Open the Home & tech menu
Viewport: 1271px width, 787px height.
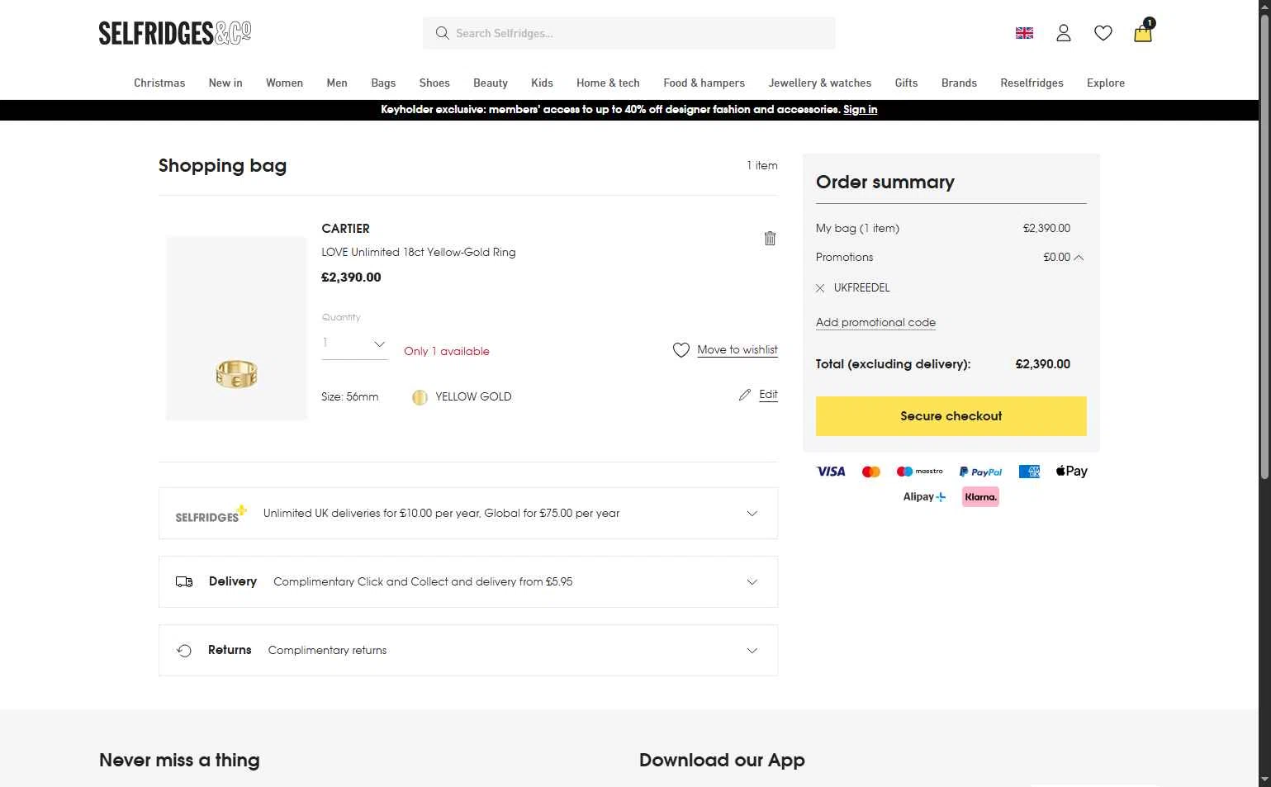(x=608, y=83)
